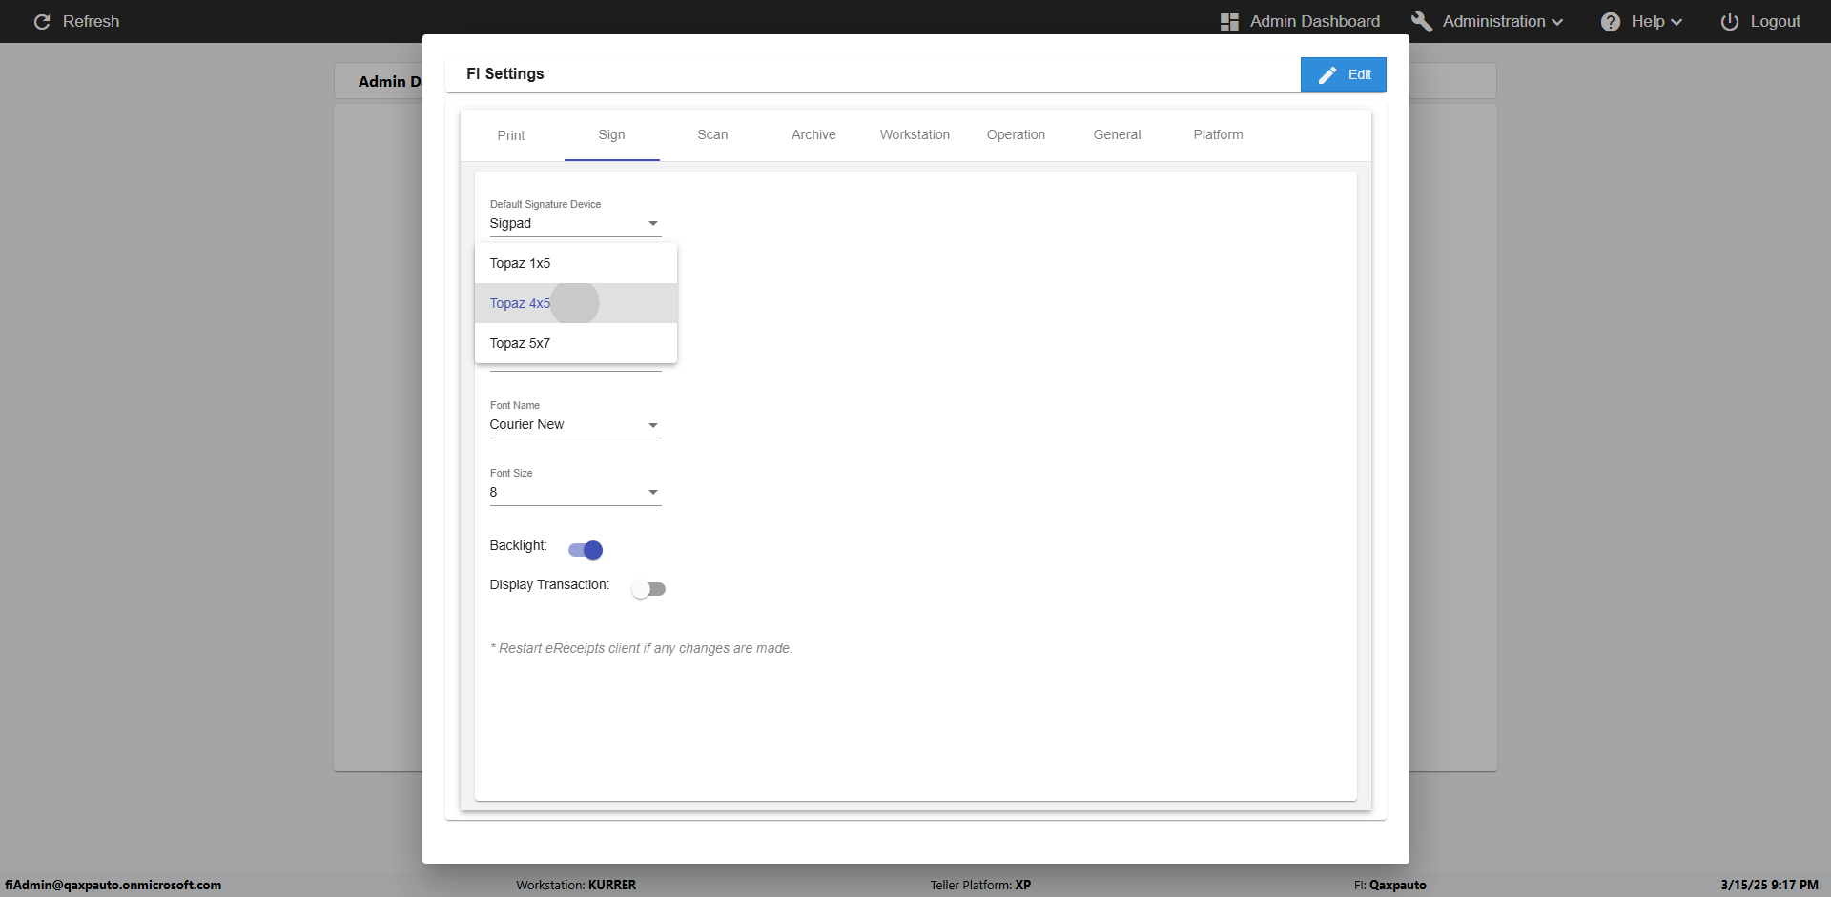Click the Administration menu label
This screenshot has width=1831, height=897.
pyautogui.click(x=1493, y=21)
